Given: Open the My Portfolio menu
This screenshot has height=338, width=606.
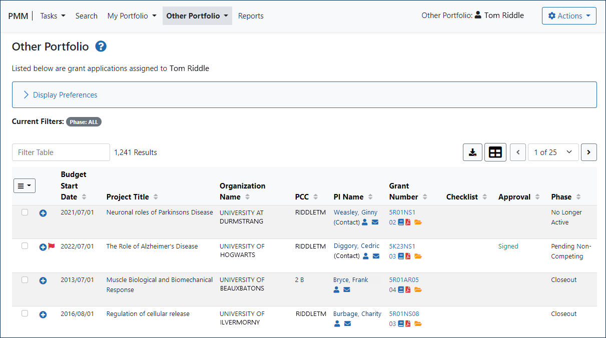Looking at the screenshot, I should tap(132, 16).
